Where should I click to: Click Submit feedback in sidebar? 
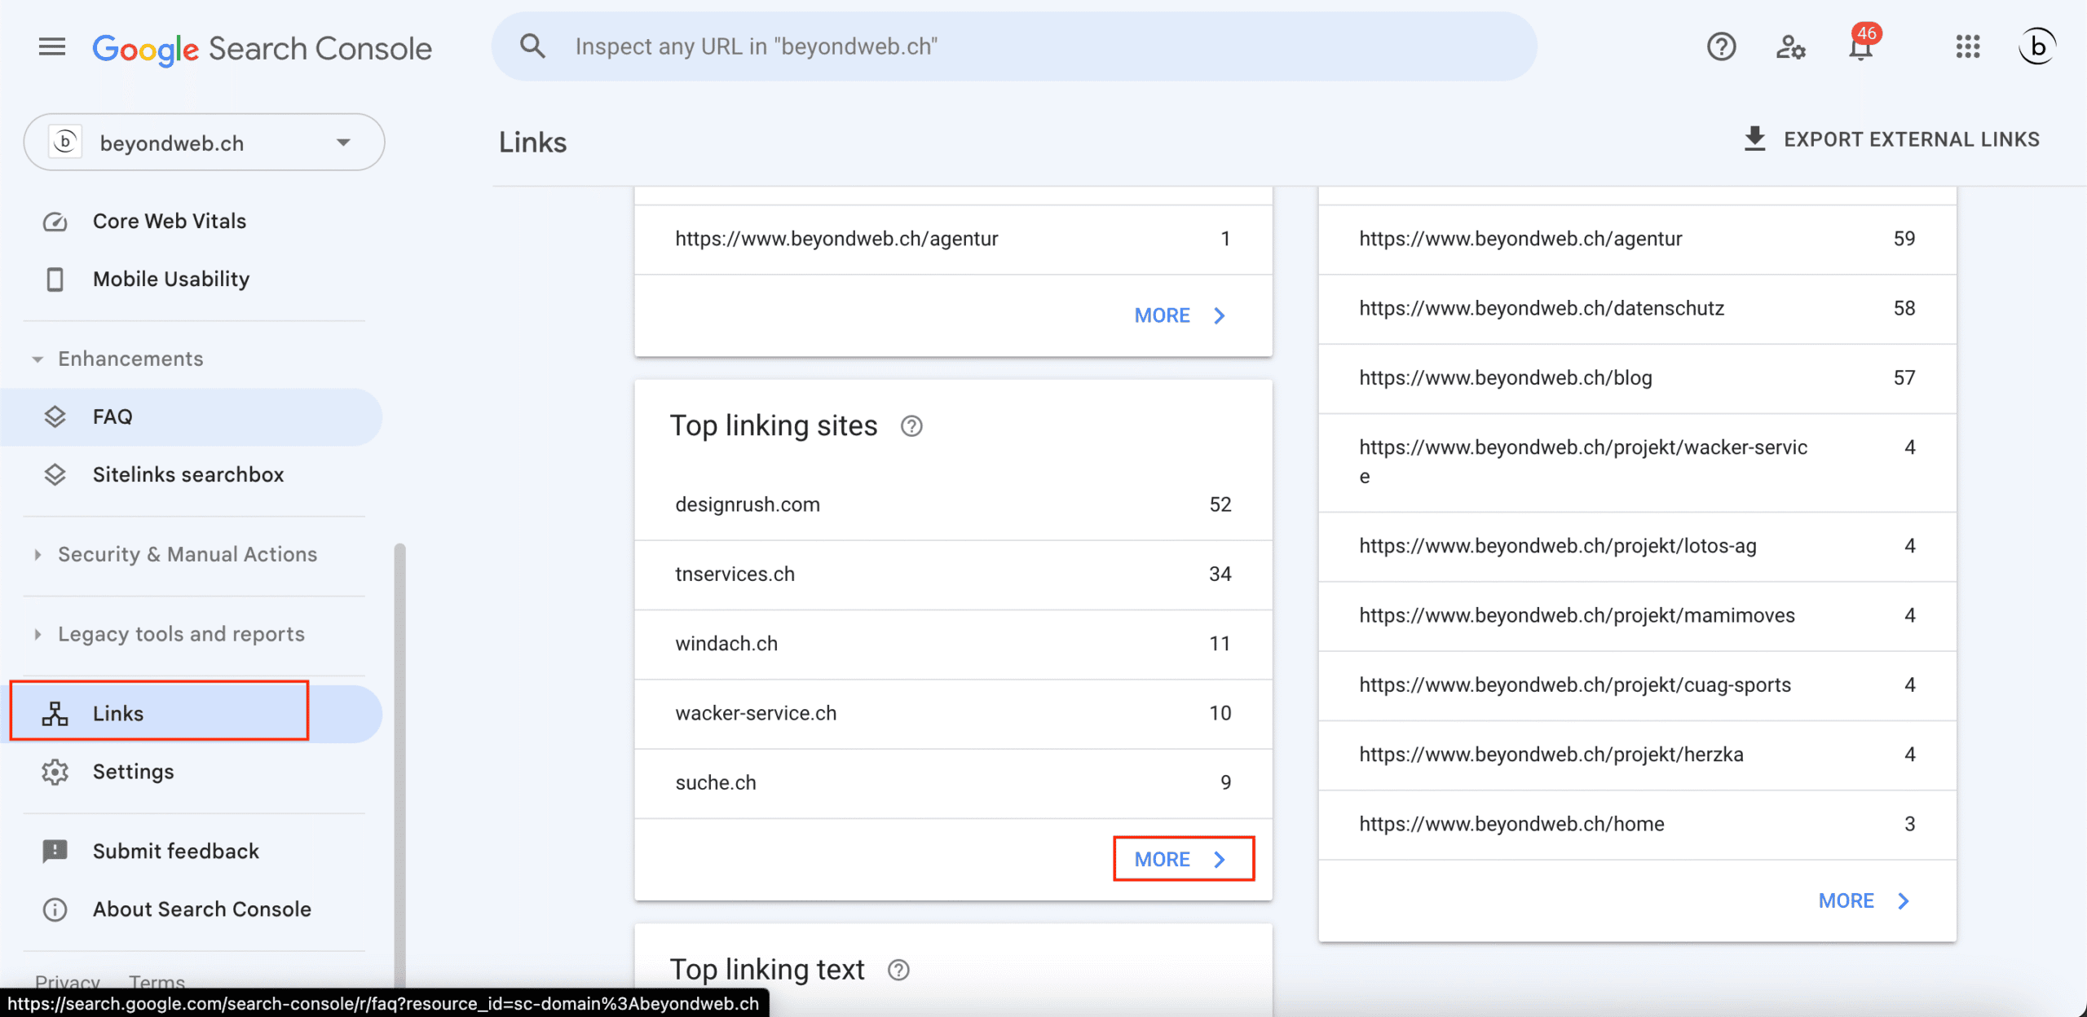point(176,852)
